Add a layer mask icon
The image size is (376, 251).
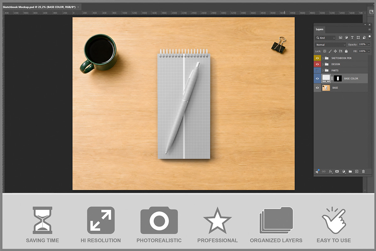point(337,172)
